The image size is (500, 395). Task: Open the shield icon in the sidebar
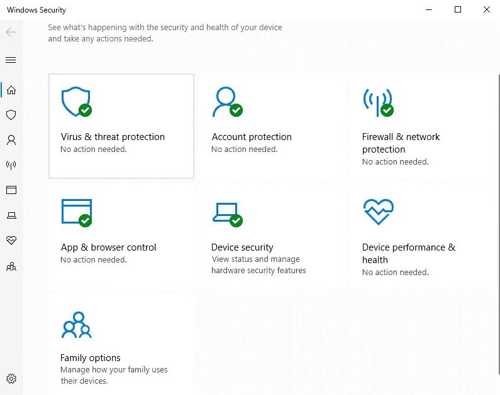click(11, 115)
